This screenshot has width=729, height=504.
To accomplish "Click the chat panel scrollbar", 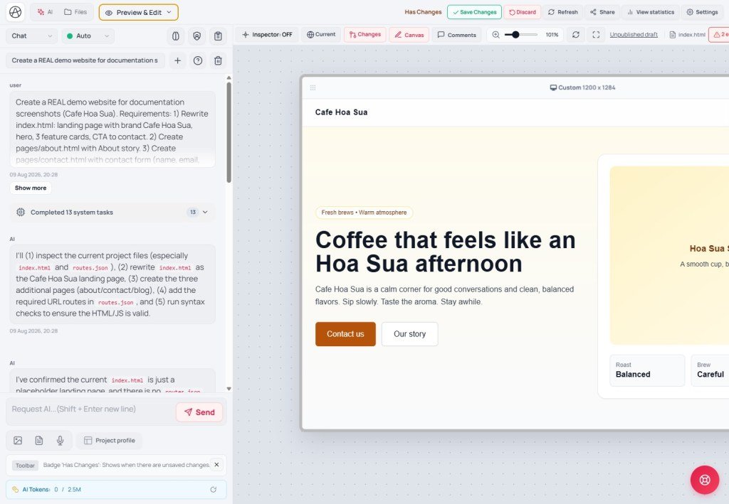I will [x=229, y=132].
